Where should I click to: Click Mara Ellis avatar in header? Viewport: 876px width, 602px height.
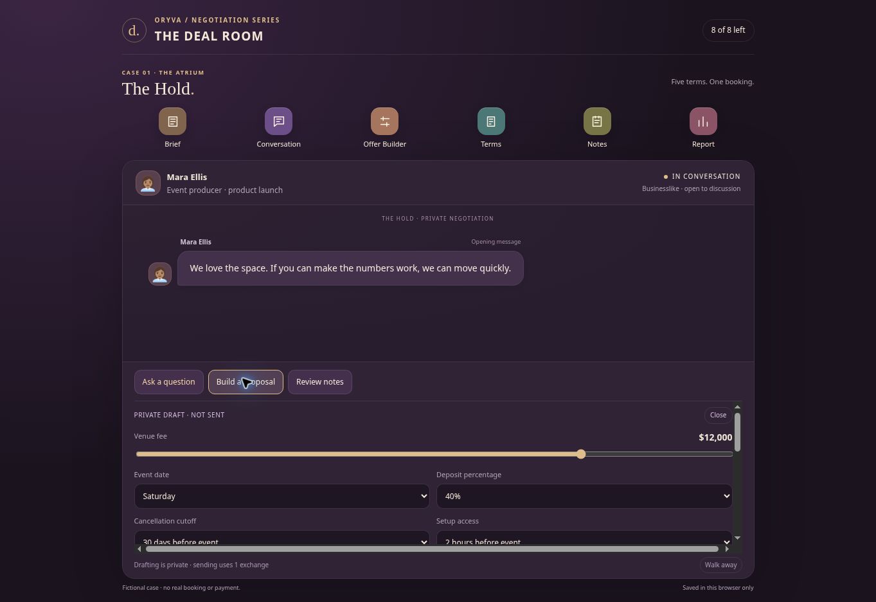(x=148, y=183)
